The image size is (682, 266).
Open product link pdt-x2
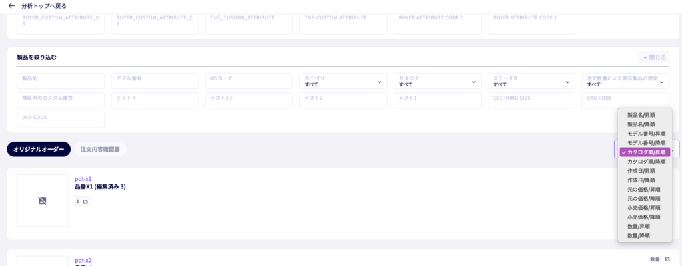pyautogui.click(x=83, y=261)
